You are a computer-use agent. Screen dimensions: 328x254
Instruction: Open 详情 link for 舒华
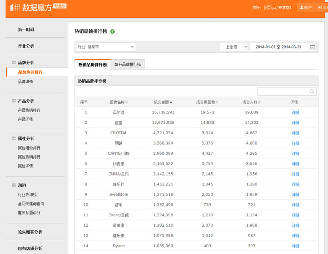[x=296, y=205]
